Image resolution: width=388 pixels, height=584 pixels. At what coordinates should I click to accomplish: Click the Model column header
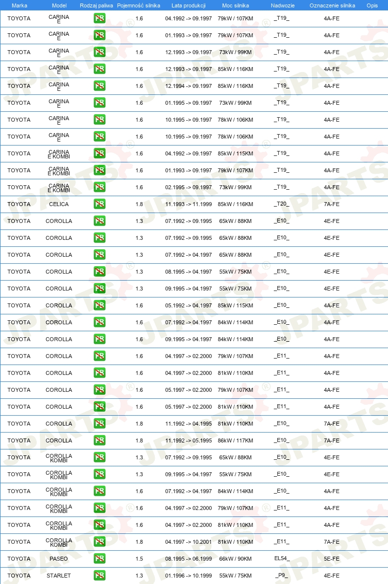pyautogui.click(x=59, y=5)
